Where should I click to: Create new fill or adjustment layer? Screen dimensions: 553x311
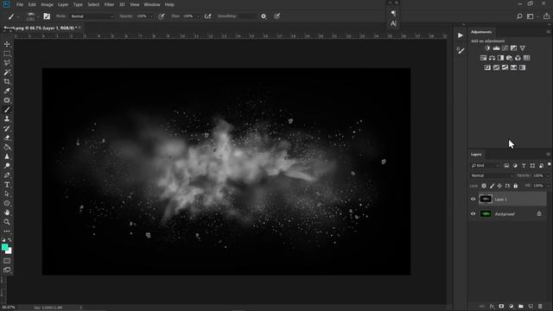[x=511, y=307]
